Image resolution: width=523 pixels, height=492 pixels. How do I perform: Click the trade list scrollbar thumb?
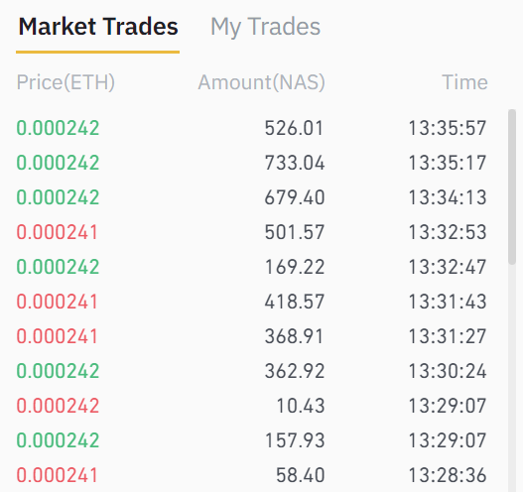click(x=512, y=186)
